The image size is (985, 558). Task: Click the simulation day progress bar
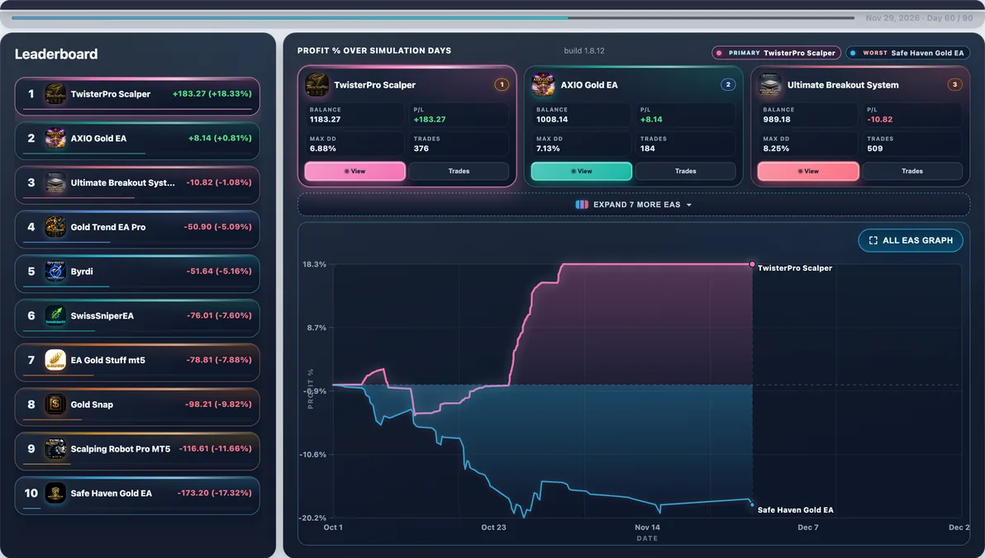(433, 18)
